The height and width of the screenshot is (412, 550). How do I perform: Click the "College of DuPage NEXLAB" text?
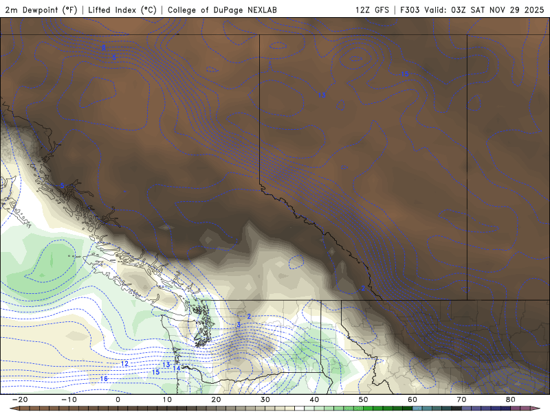coord(222,10)
